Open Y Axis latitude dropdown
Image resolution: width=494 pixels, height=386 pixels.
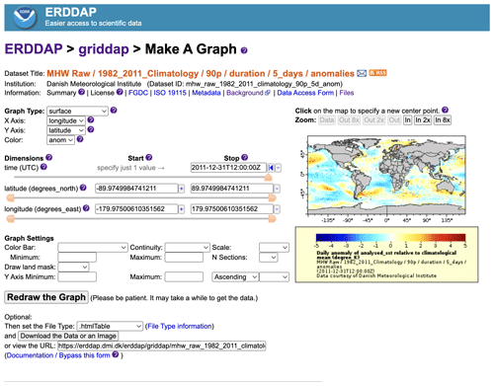tap(66, 130)
